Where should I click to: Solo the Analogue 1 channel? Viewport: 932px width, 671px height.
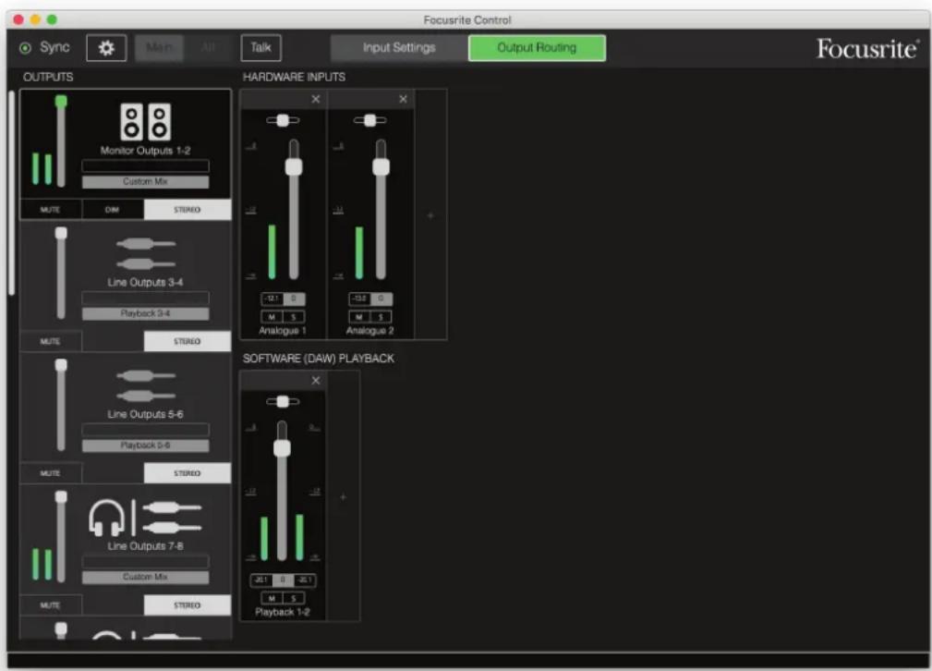(x=294, y=317)
